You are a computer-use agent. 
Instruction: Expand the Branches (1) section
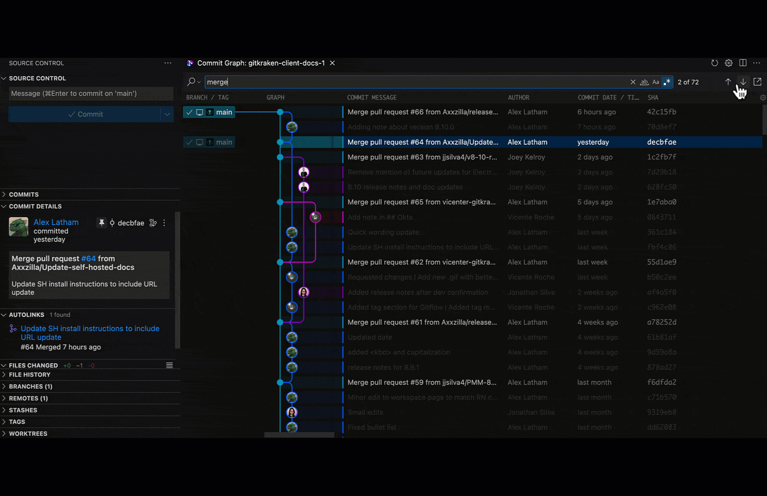(x=30, y=387)
